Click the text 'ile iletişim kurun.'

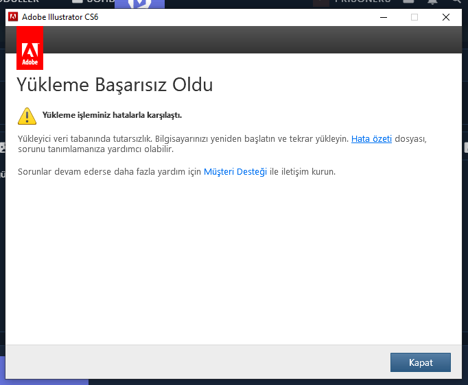[x=303, y=172]
